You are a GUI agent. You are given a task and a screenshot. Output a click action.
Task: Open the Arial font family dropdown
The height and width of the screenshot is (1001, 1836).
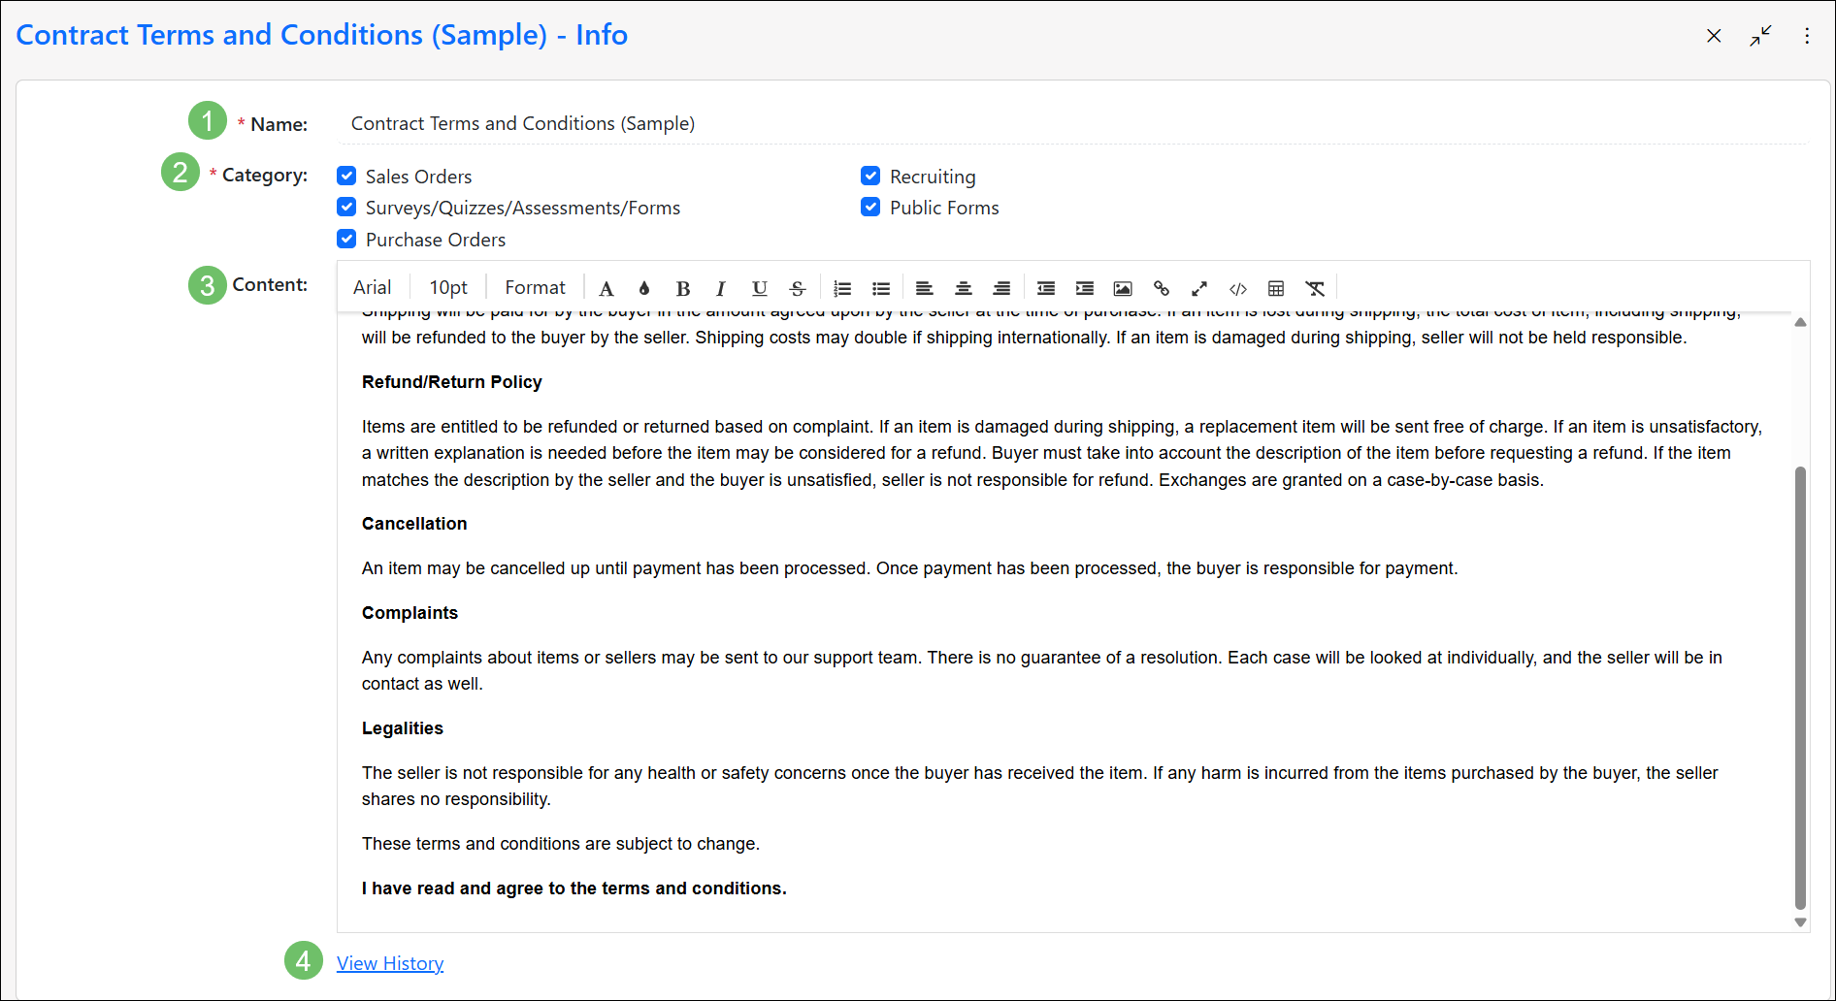[x=373, y=287]
